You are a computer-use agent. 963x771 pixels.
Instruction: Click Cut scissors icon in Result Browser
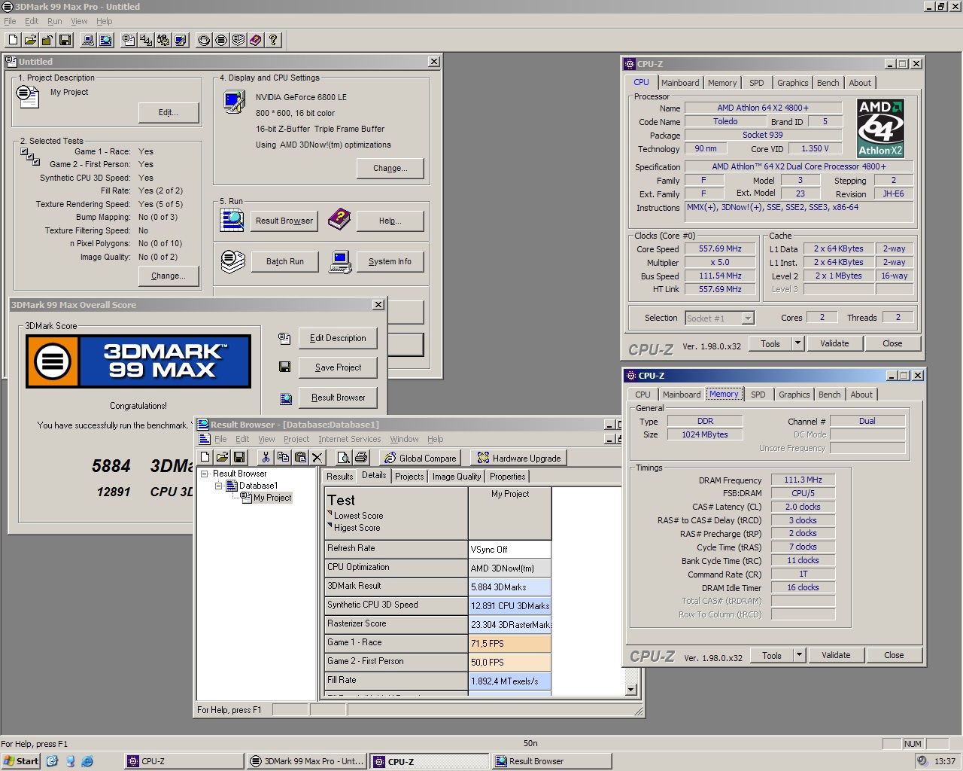click(x=266, y=457)
